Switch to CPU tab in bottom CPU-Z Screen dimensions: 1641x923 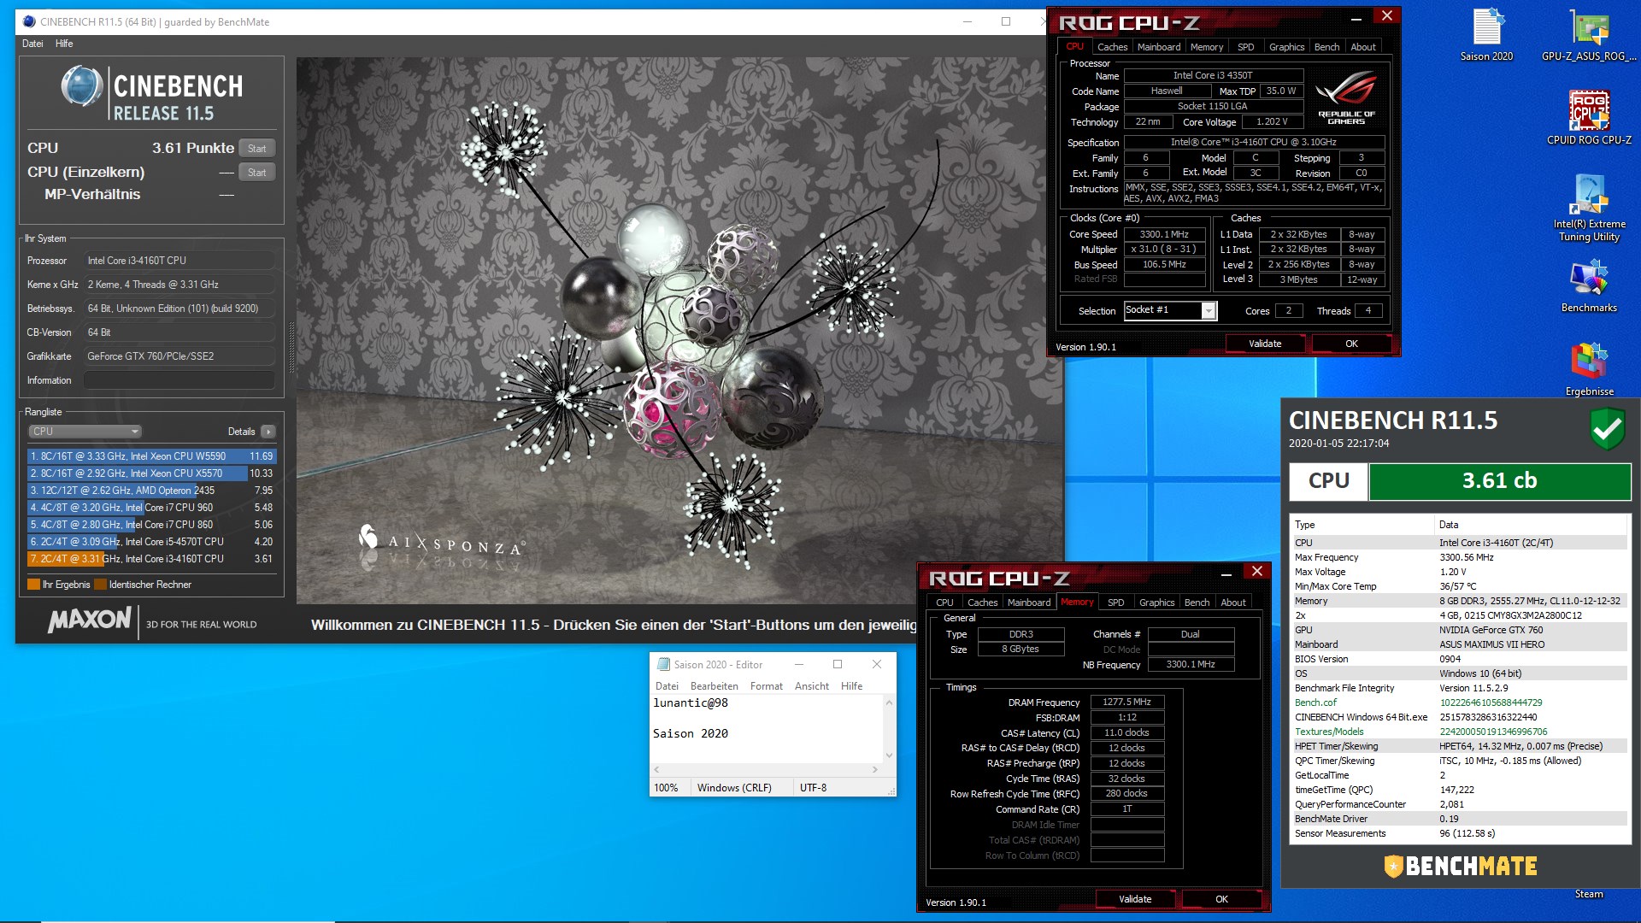(x=944, y=603)
